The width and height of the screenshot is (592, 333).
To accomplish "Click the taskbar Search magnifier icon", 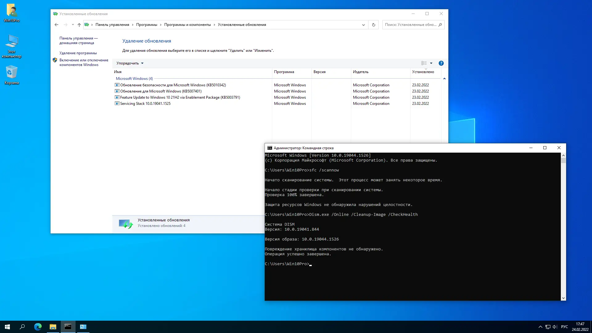I will [22, 327].
